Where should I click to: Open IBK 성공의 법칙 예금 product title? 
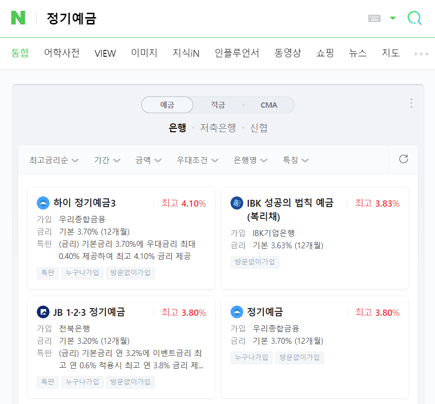pos(290,210)
